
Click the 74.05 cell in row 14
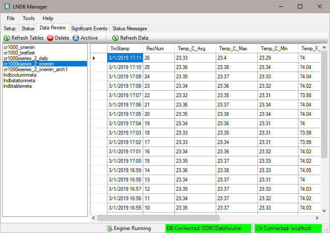310,170
